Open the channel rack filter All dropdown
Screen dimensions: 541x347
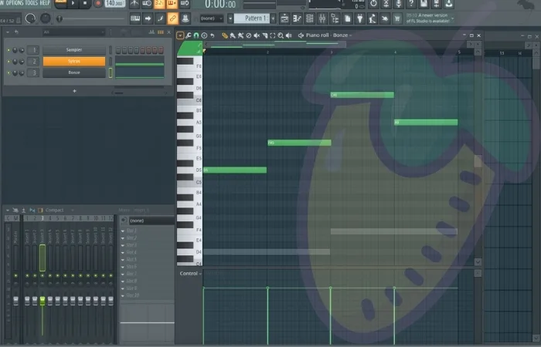(x=73, y=32)
